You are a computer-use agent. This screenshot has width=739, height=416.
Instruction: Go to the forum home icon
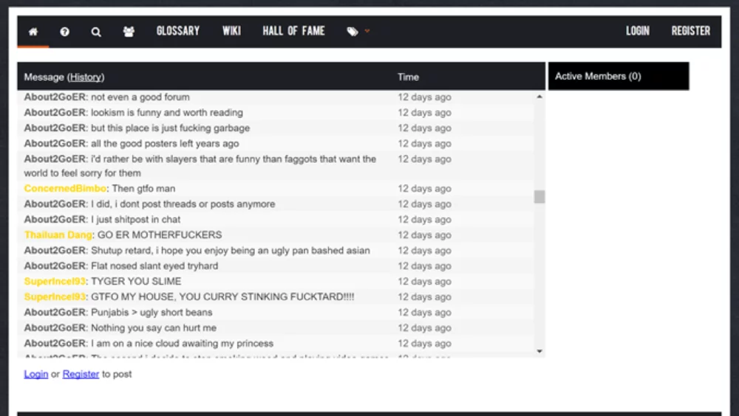point(33,32)
